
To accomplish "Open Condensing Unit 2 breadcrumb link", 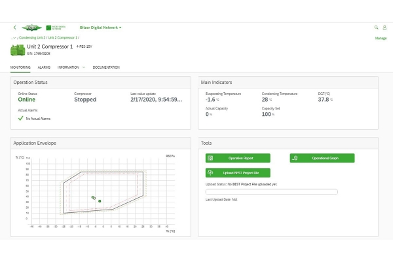I will tap(32, 37).
